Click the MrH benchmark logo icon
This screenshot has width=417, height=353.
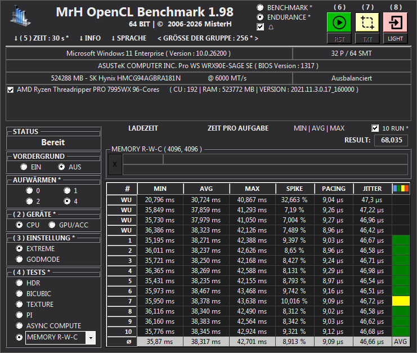20,16
